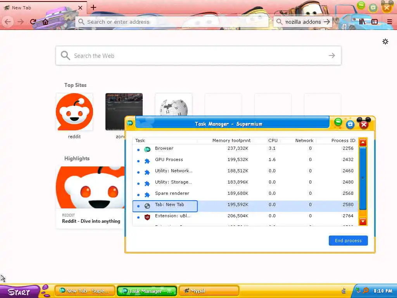Select the Utility: Network... row
This screenshot has width=397, height=298.
click(x=245, y=172)
